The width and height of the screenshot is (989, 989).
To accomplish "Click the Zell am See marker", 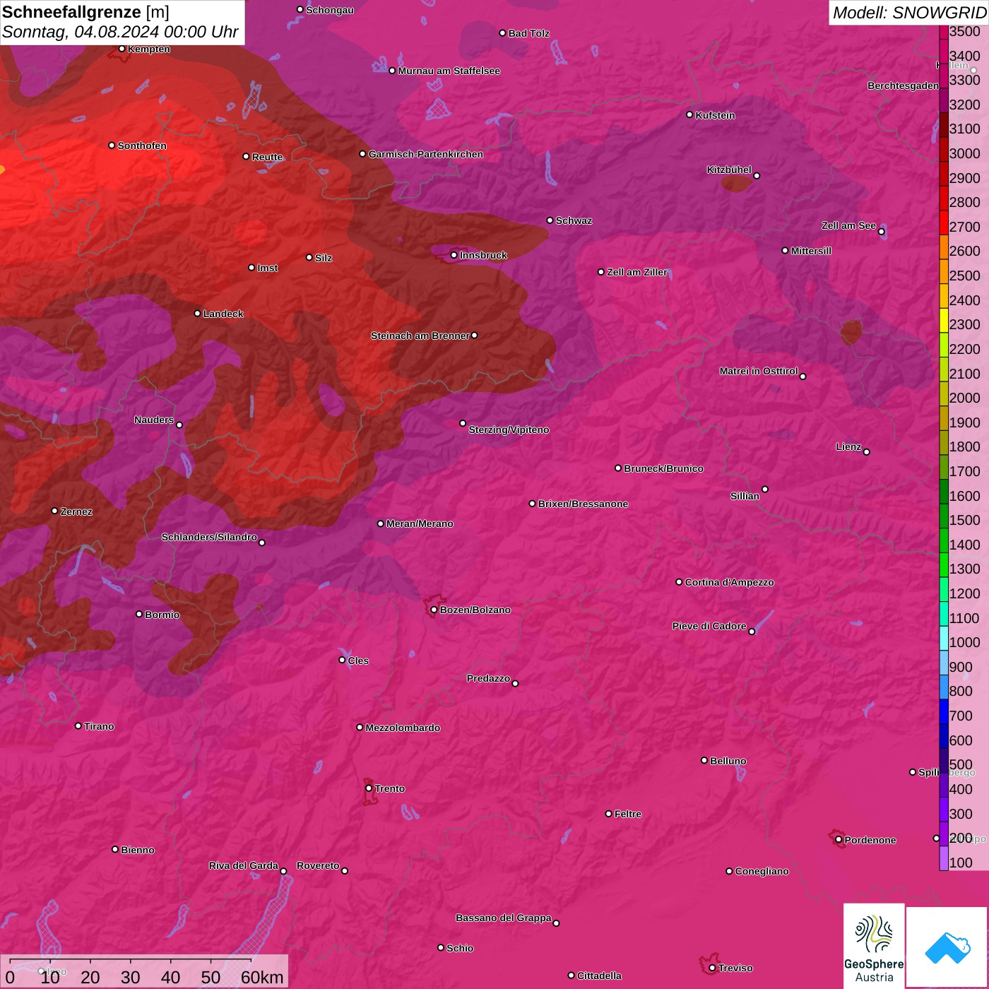I will [x=881, y=232].
